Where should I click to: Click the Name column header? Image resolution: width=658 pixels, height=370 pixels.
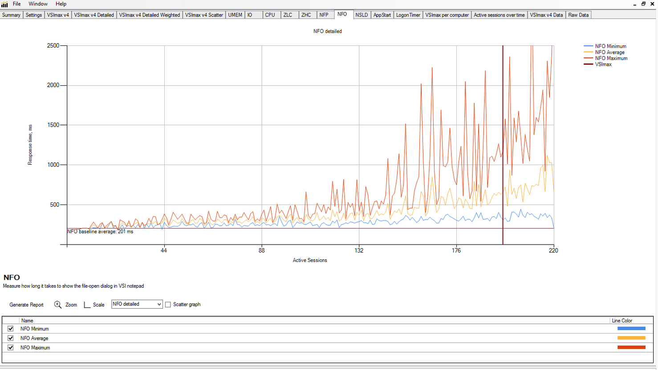(x=27, y=321)
